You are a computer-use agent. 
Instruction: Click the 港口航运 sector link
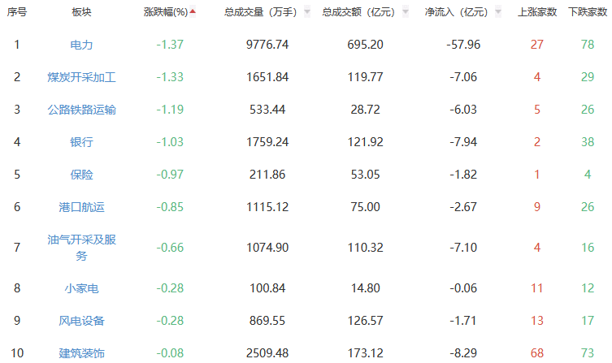click(81, 207)
